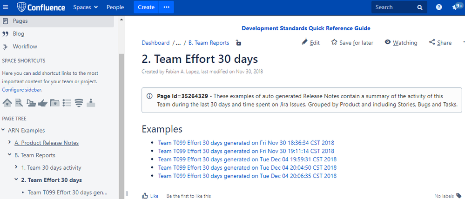465x199 pixels.
Task: Open the Dashboard breadcrumb link
Action: click(155, 43)
